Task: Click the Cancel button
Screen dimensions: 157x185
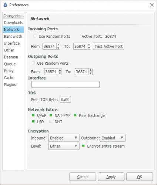Action: point(83,177)
